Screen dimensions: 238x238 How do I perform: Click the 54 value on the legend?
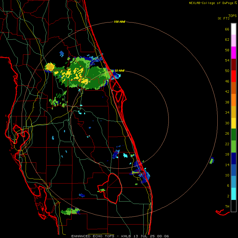pos(227,60)
